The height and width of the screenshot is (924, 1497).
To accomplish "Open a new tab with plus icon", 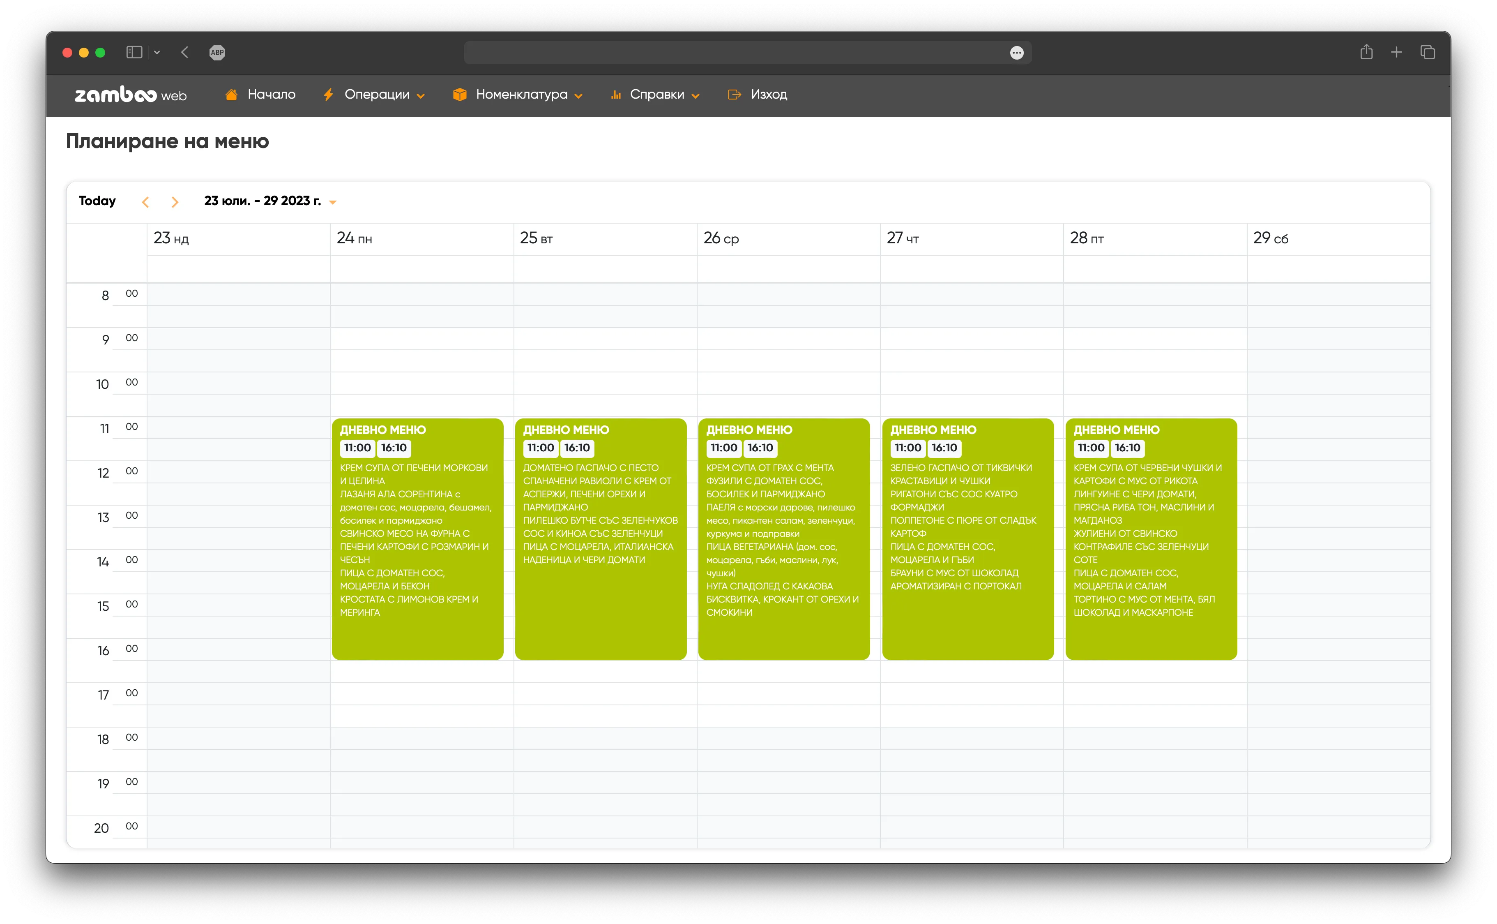I will 1396,53.
